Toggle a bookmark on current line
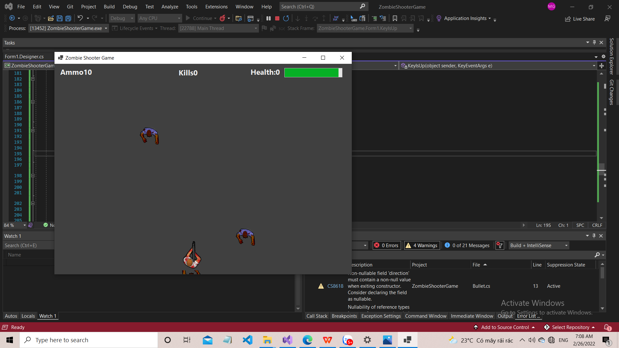The image size is (619, 348). 395,18
